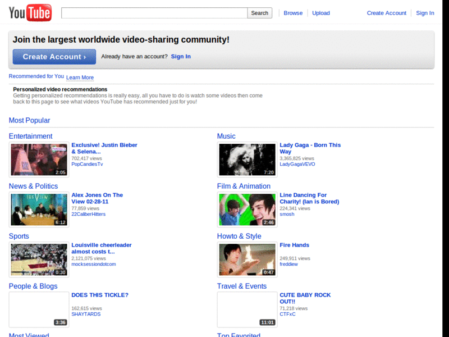The image size is (449, 337).
Task: Open the Most Popular section
Action: (29, 120)
